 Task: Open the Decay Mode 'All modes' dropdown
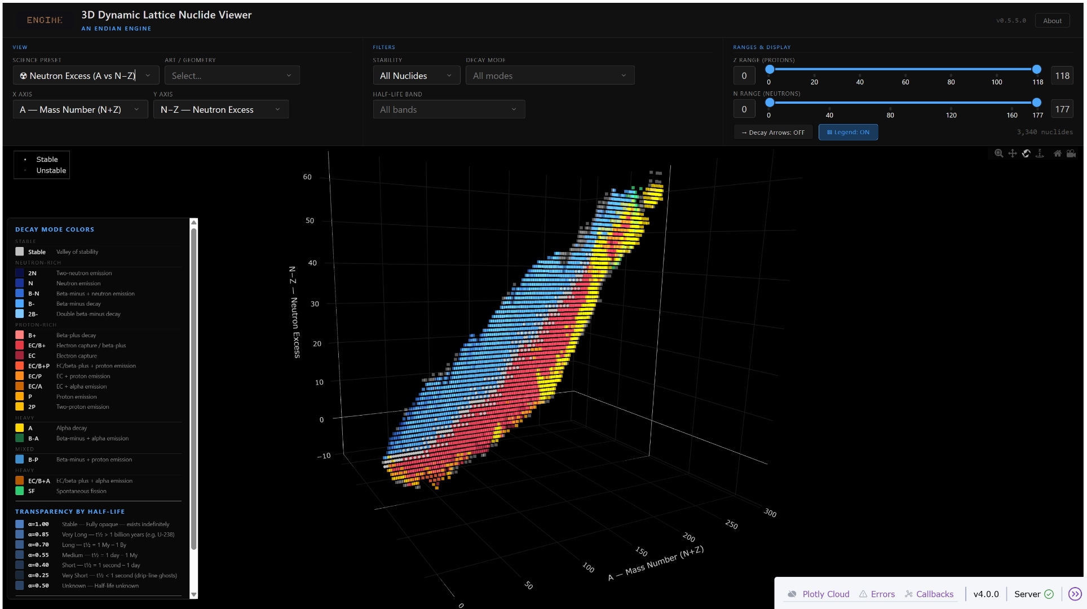(x=550, y=75)
